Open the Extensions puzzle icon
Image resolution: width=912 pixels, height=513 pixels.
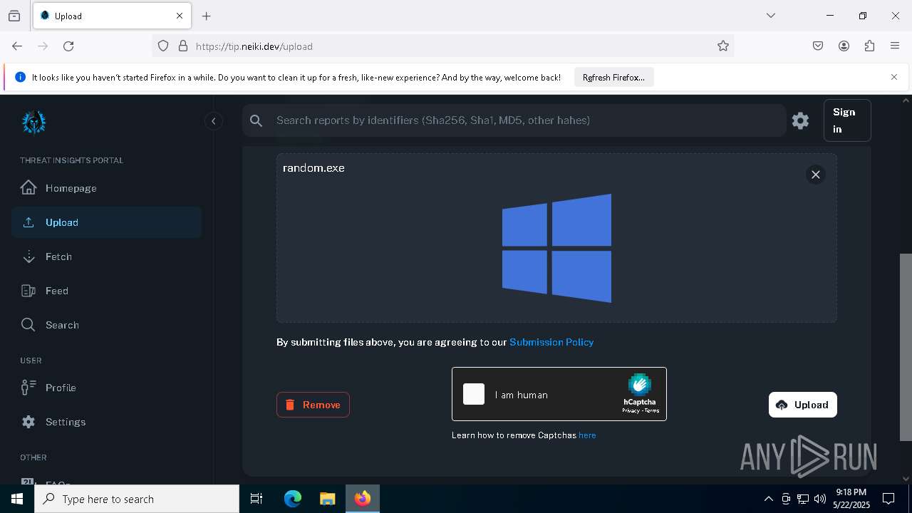pos(869,46)
